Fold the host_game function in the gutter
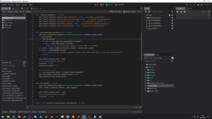212x119 pixels. tap(34, 32)
